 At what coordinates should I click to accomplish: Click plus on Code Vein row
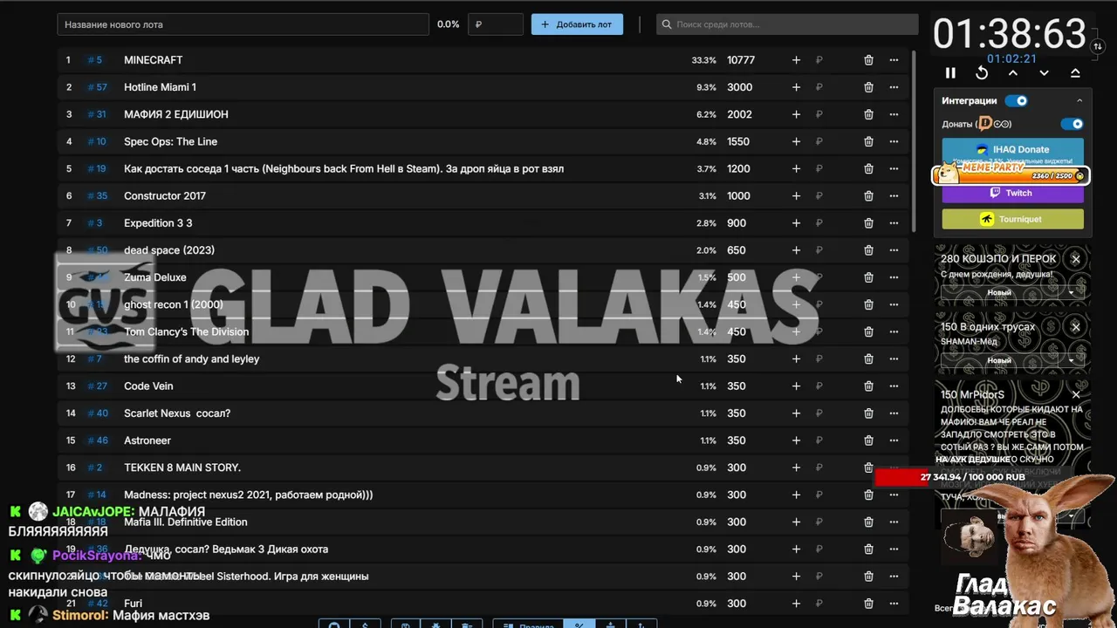pos(796,386)
